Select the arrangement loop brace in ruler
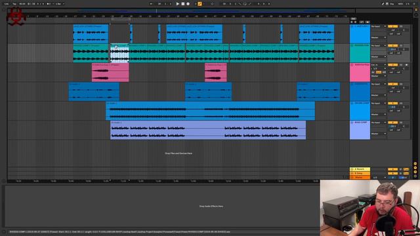 121,19
